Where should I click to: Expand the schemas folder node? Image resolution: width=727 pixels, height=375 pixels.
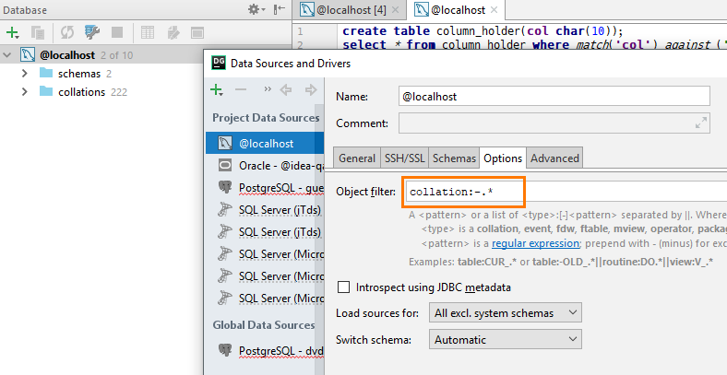tap(25, 73)
